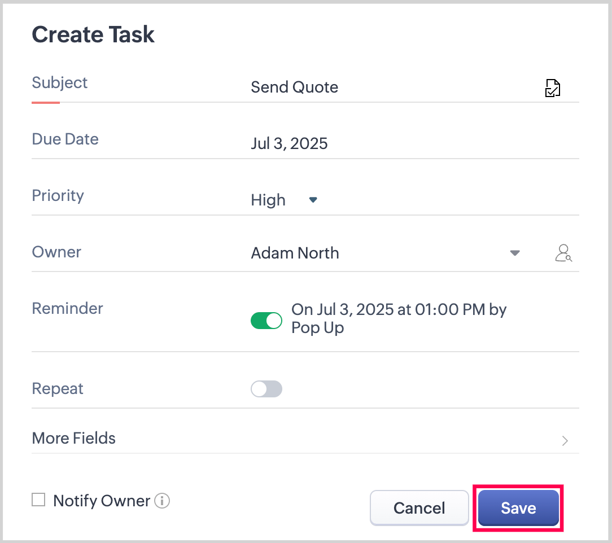Enable the Repeat toggle

click(x=266, y=389)
